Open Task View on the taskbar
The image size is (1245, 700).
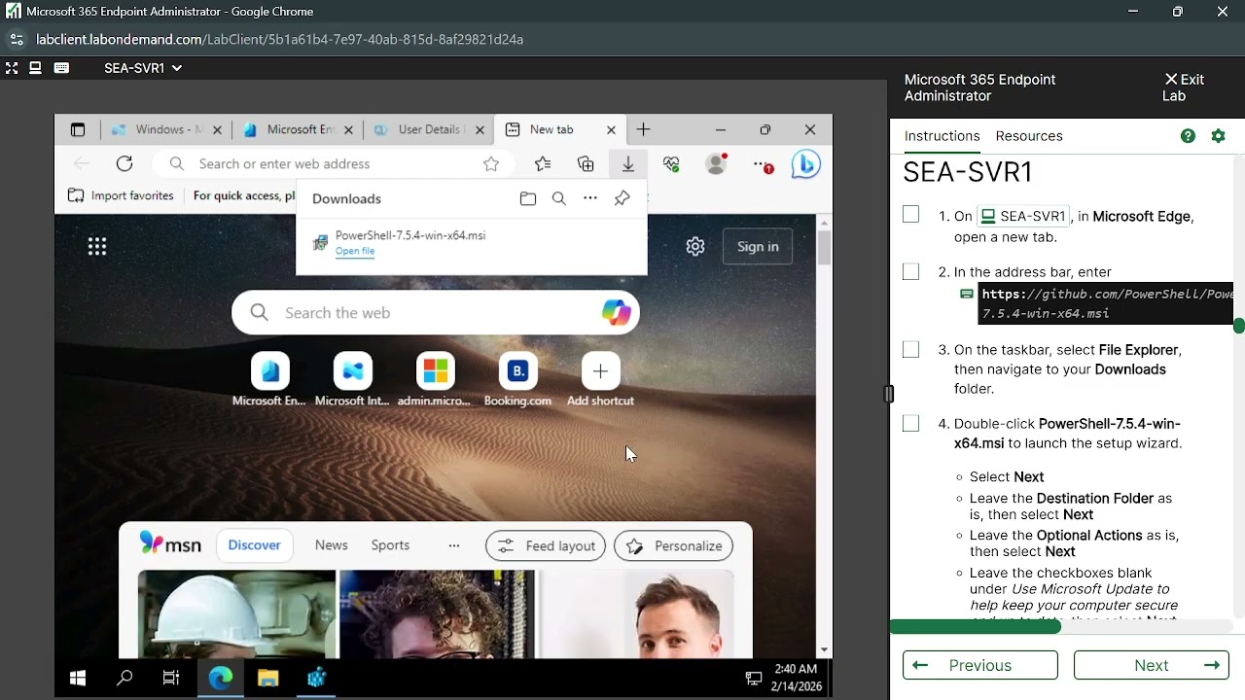point(171,679)
